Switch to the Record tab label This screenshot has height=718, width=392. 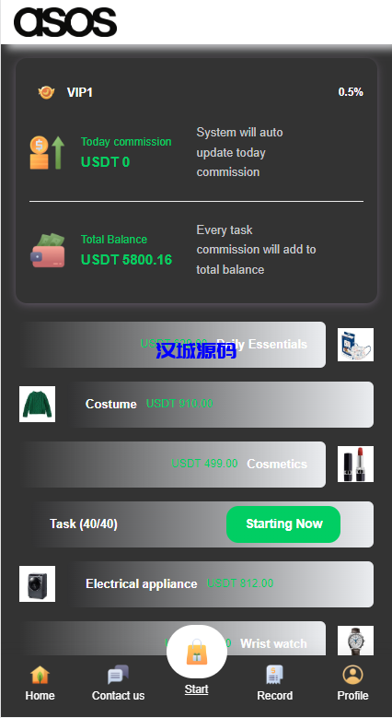click(x=274, y=696)
